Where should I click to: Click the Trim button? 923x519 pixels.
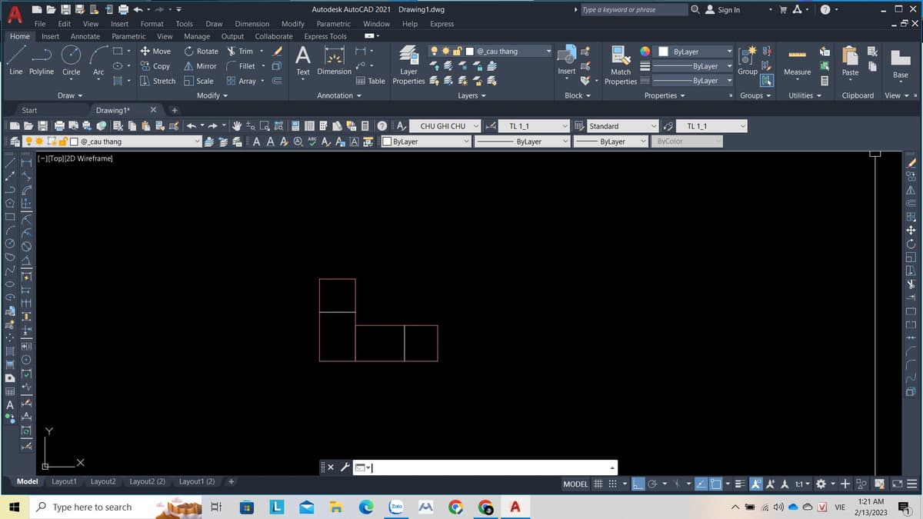(x=240, y=52)
